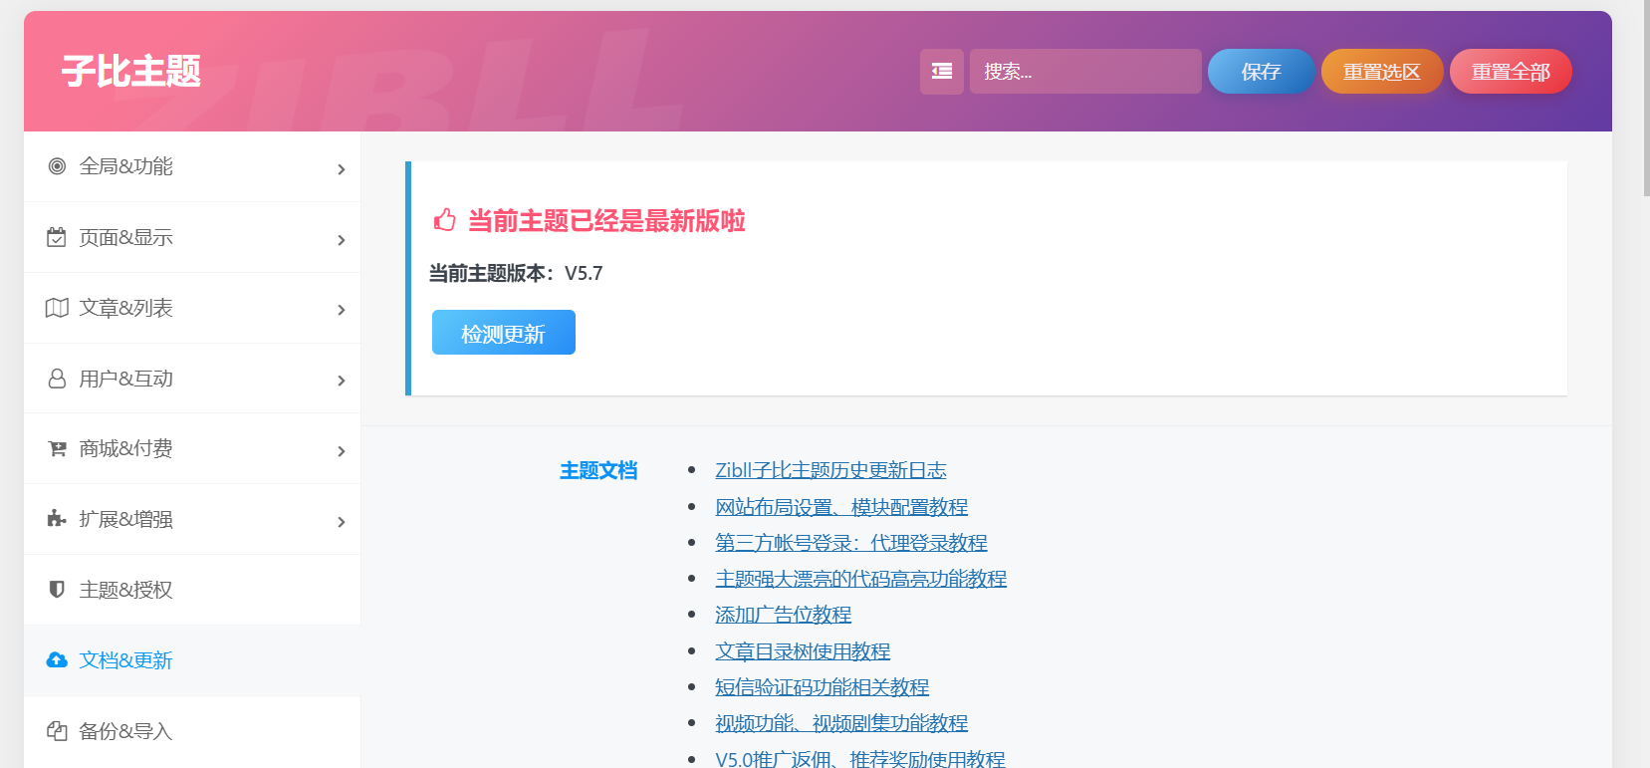Click the book icon for 文章&列表

pos(57,308)
